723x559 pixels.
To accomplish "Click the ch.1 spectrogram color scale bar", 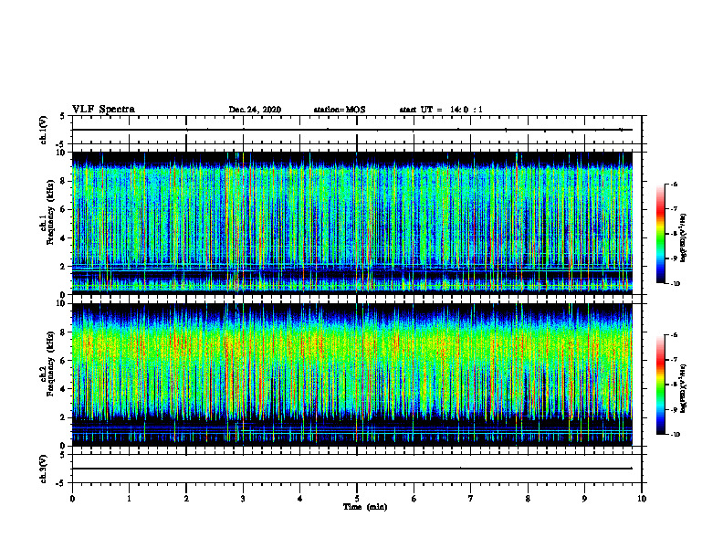I will point(660,234).
